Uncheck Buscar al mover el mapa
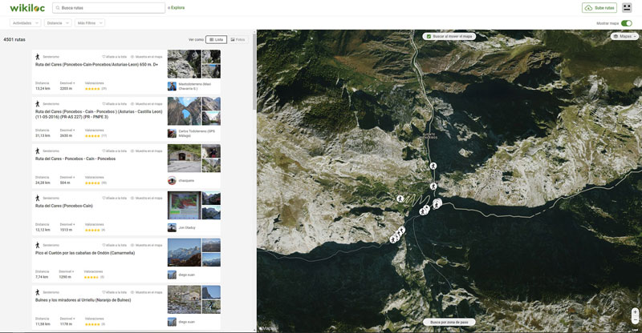The image size is (642, 333). [x=429, y=36]
